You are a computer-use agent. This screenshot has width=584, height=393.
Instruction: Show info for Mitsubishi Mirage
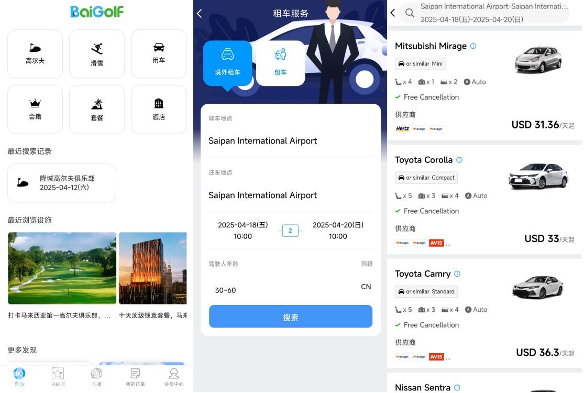473,46
